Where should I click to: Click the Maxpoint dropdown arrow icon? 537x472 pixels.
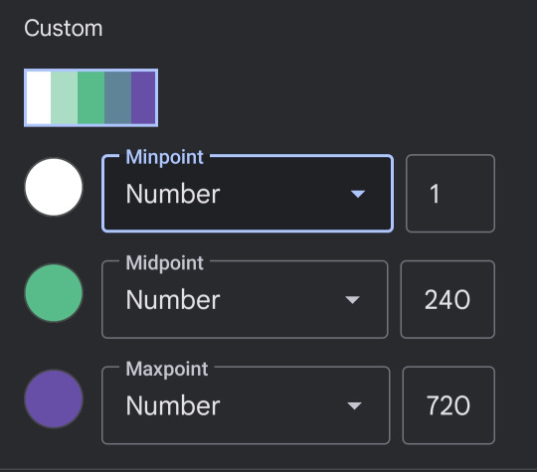pos(354,406)
